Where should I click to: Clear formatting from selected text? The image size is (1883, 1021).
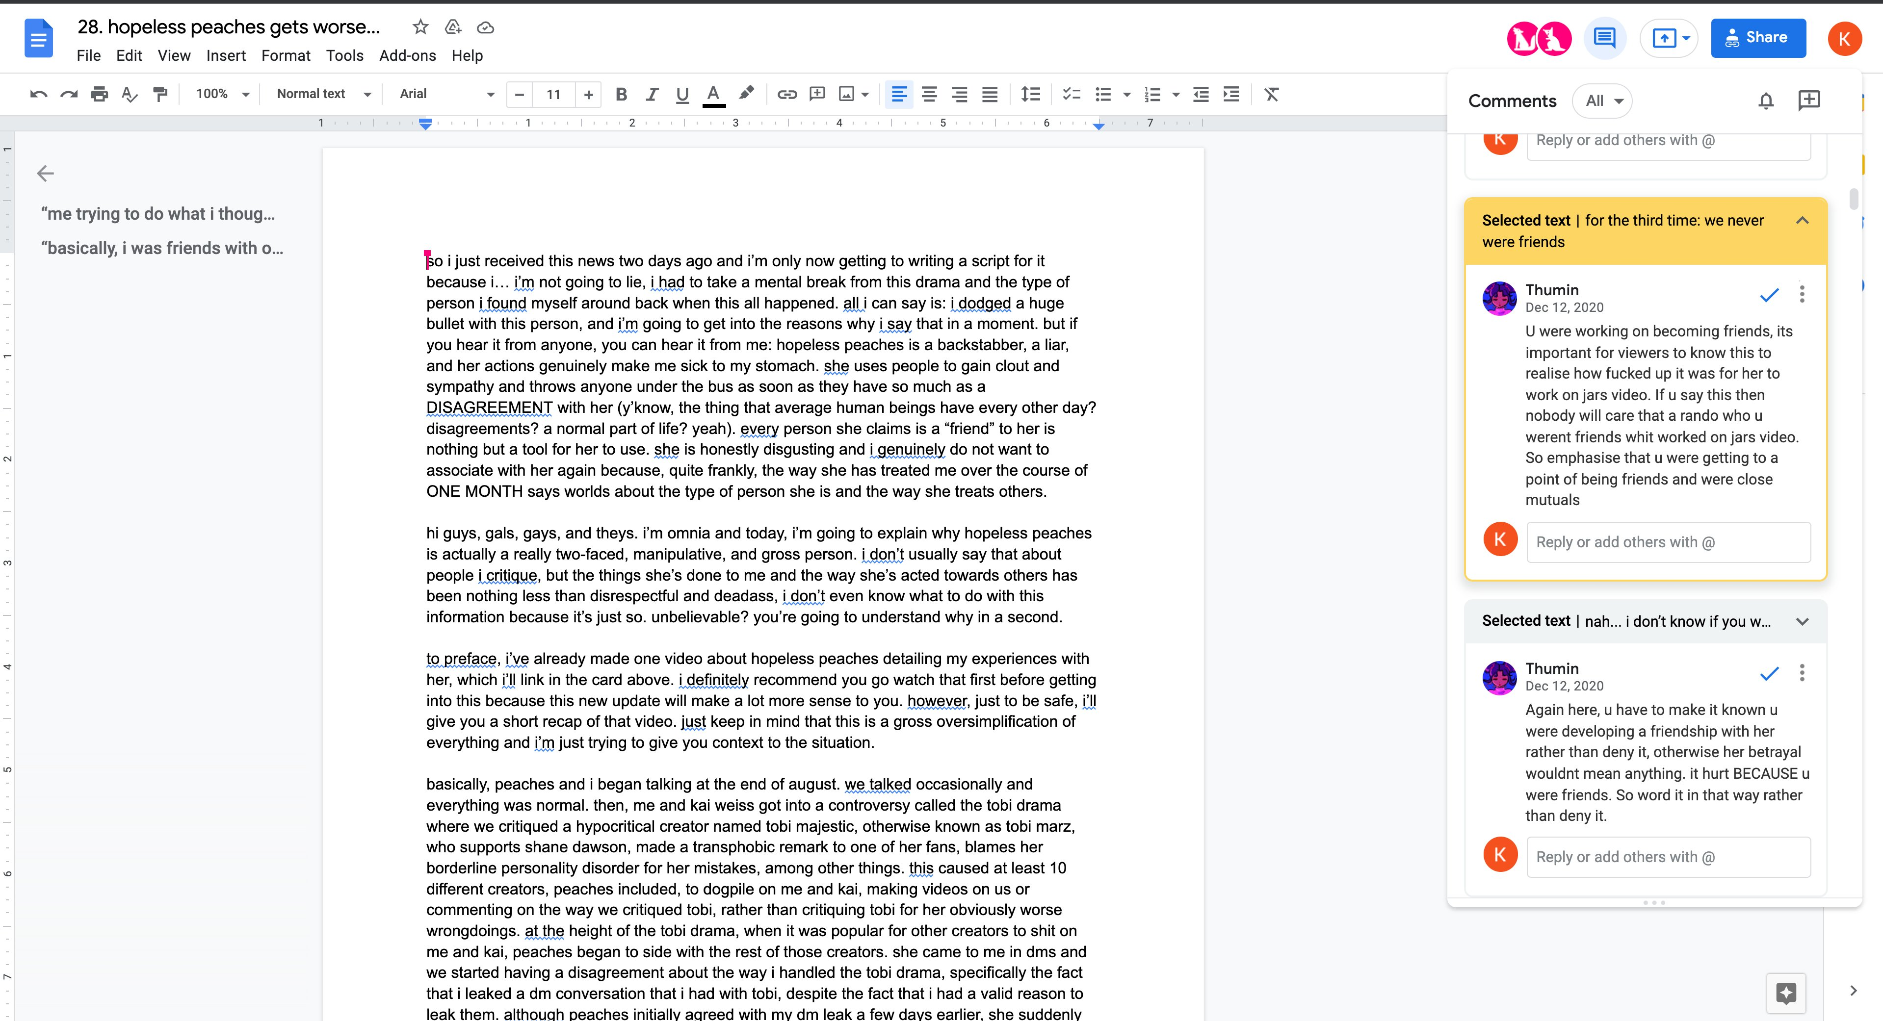(x=1271, y=94)
